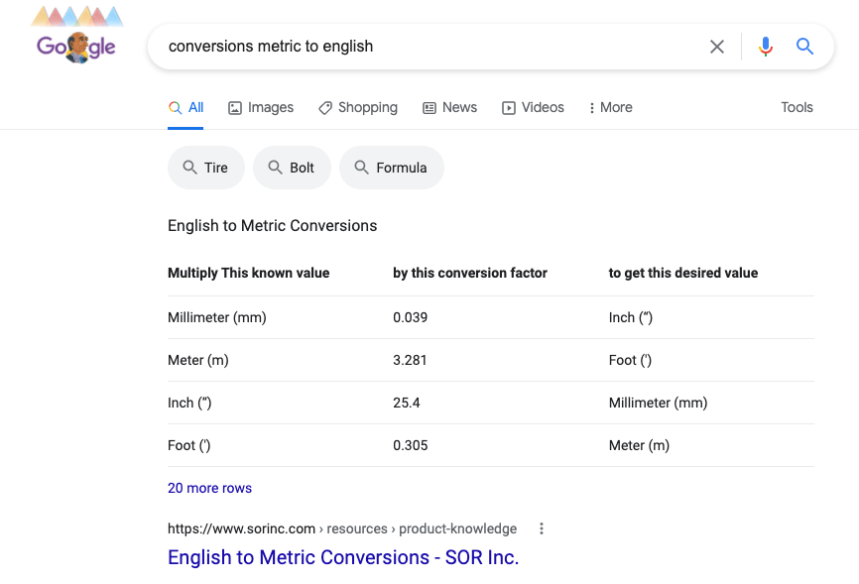This screenshot has height=584, width=859.
Task: Open the Images tab
Action: pos(261,107)
